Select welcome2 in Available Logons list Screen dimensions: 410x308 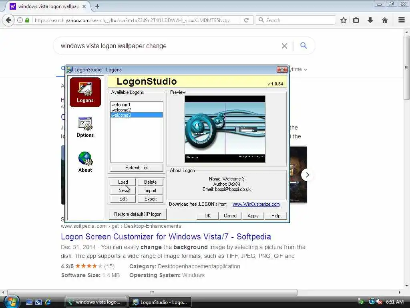[137, 110]
